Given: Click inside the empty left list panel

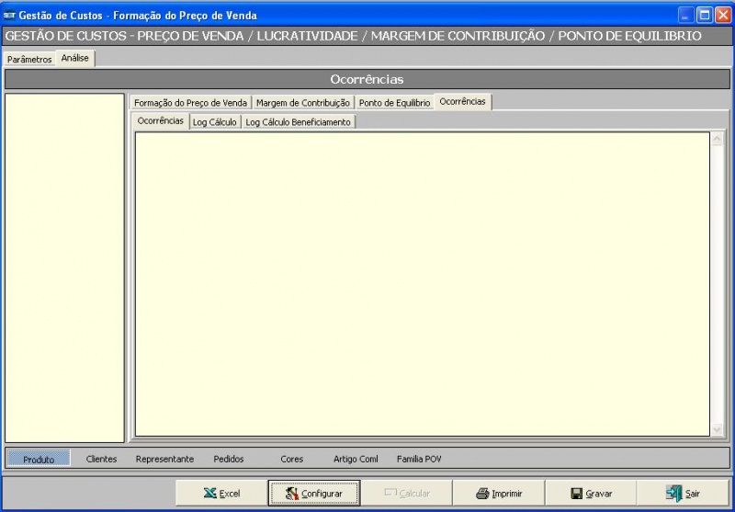Looking at the screenshot, I should [64, 267].
